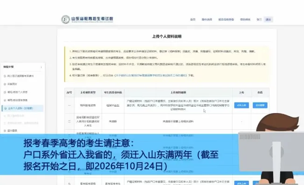Click step 1 circle icon in sidebar
The height and width of the screenshot is (185, 304).
click(5, 76)
